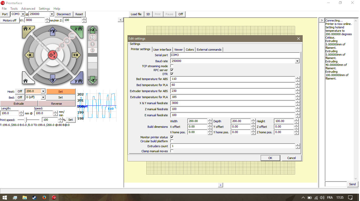The image size is (360, 201).
Task: Jog the -Y arrow on the control wheel
Action: coord(52,79)
